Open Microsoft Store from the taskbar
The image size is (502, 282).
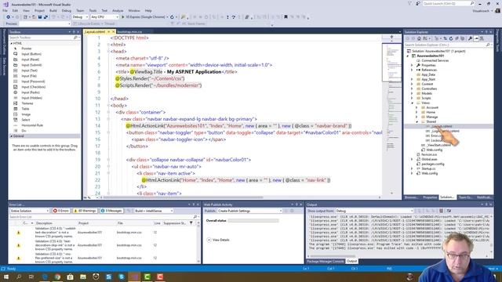click(70, 277)
